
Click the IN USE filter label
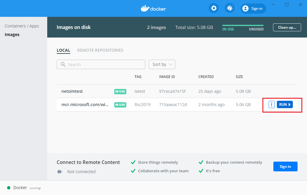click(x=228, y=29)
